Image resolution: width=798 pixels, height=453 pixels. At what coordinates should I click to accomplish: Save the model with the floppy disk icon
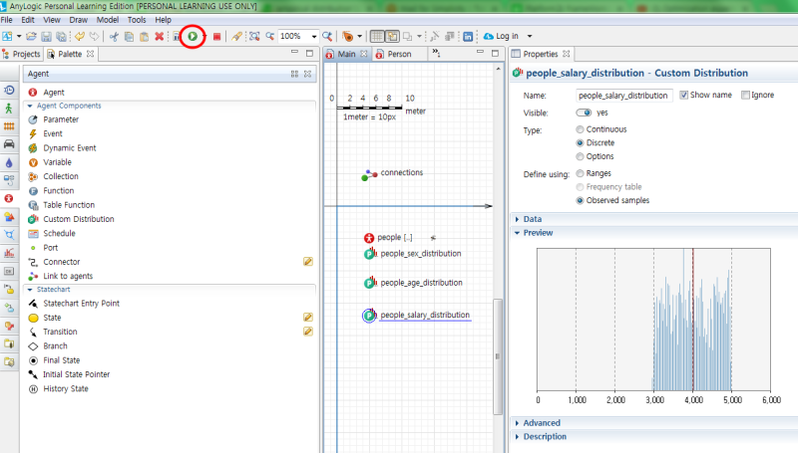pyautogui.click(x=46, y=37)
